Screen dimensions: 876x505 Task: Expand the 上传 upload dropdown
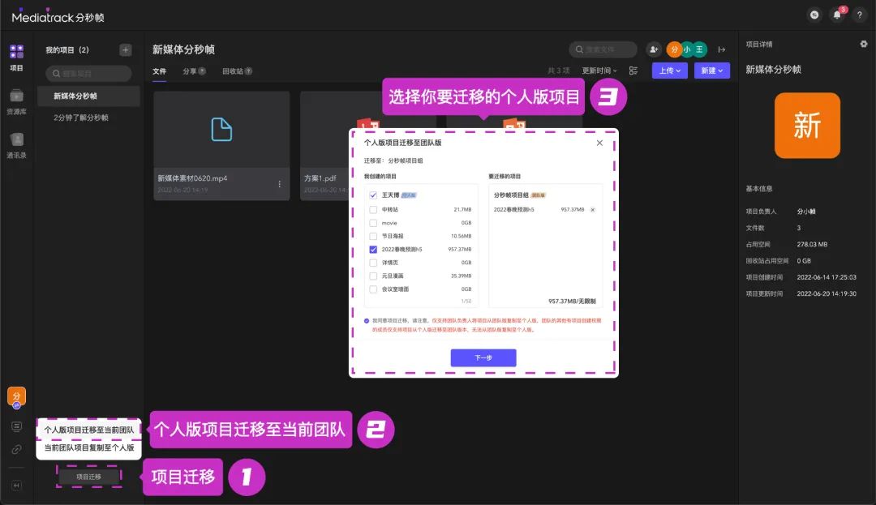[670, 71]
